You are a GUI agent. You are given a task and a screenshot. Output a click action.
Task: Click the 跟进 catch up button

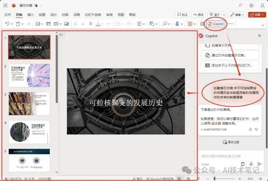198,15
